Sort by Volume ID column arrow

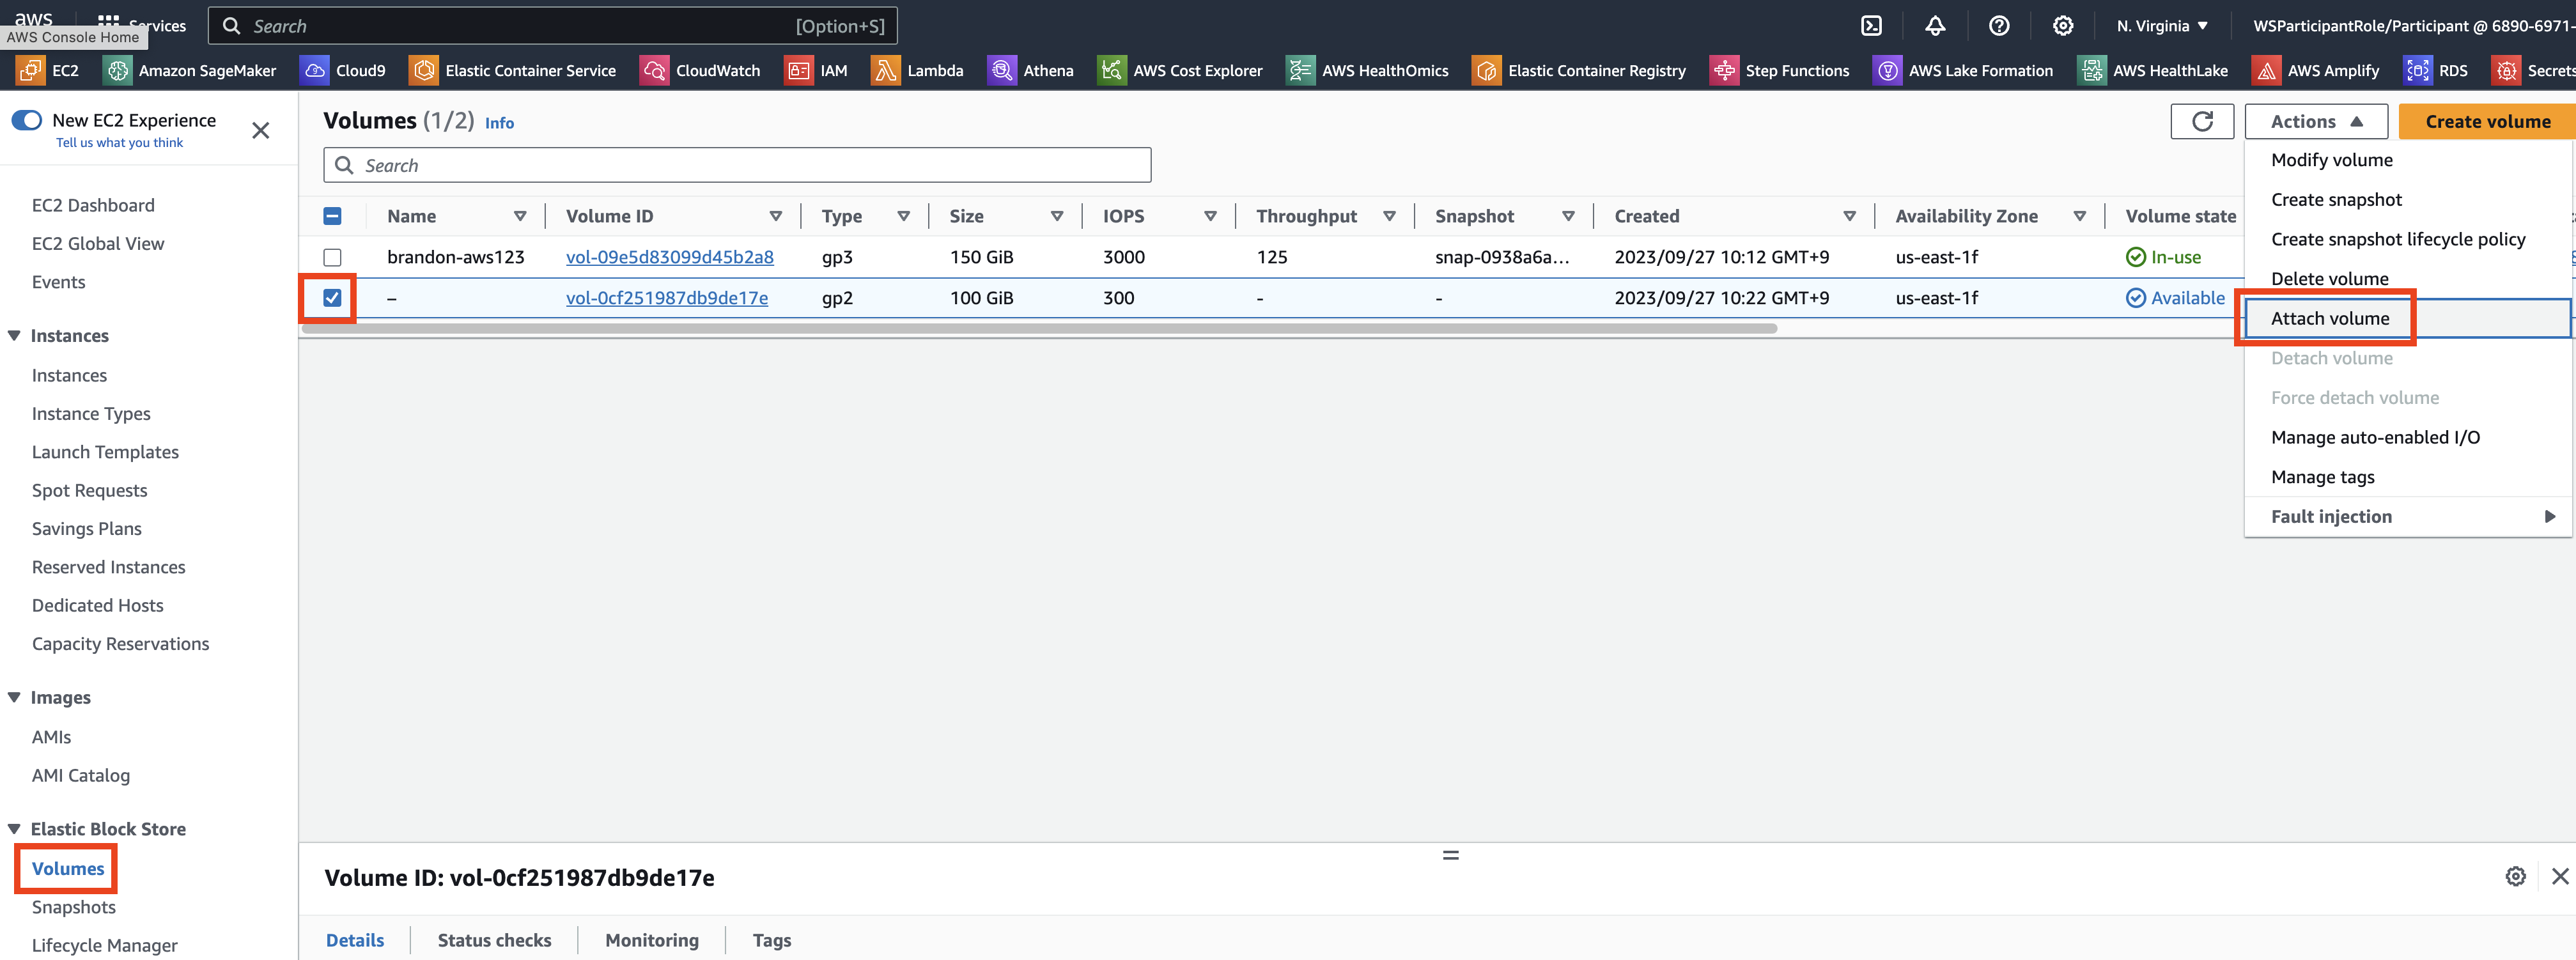click(776, 216)
